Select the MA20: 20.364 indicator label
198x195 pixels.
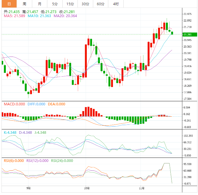(x=65, y=16)
